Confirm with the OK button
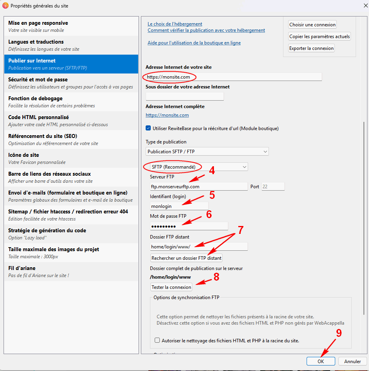Image resolution: width=369 pixels, height=371 pixels. pyautogui.click(x=321, y=361)
